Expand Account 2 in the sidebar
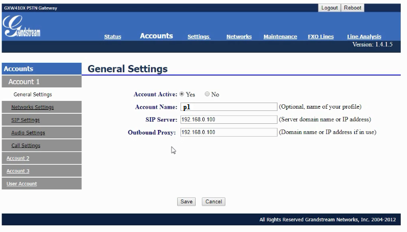This screenshot has height=232, width=407. coord(18,159)
